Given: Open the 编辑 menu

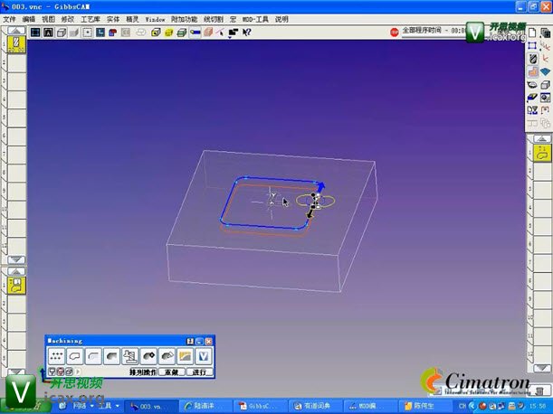Looking at the screenshot, I should click(x=29, y=19).
